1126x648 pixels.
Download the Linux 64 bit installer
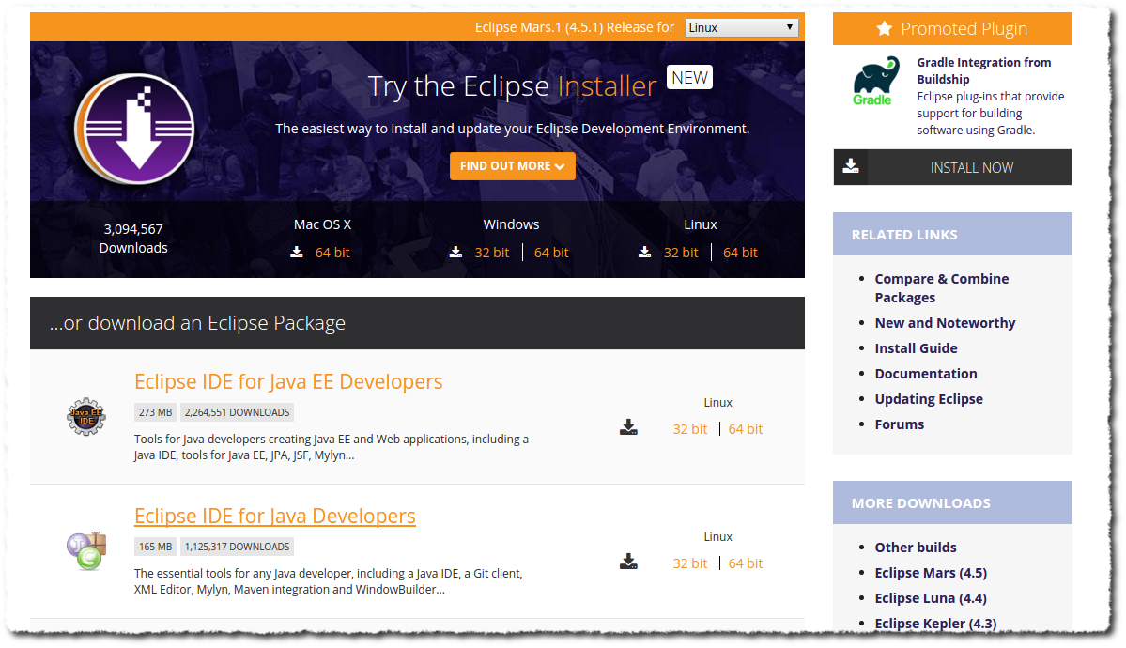pos(740,253)
